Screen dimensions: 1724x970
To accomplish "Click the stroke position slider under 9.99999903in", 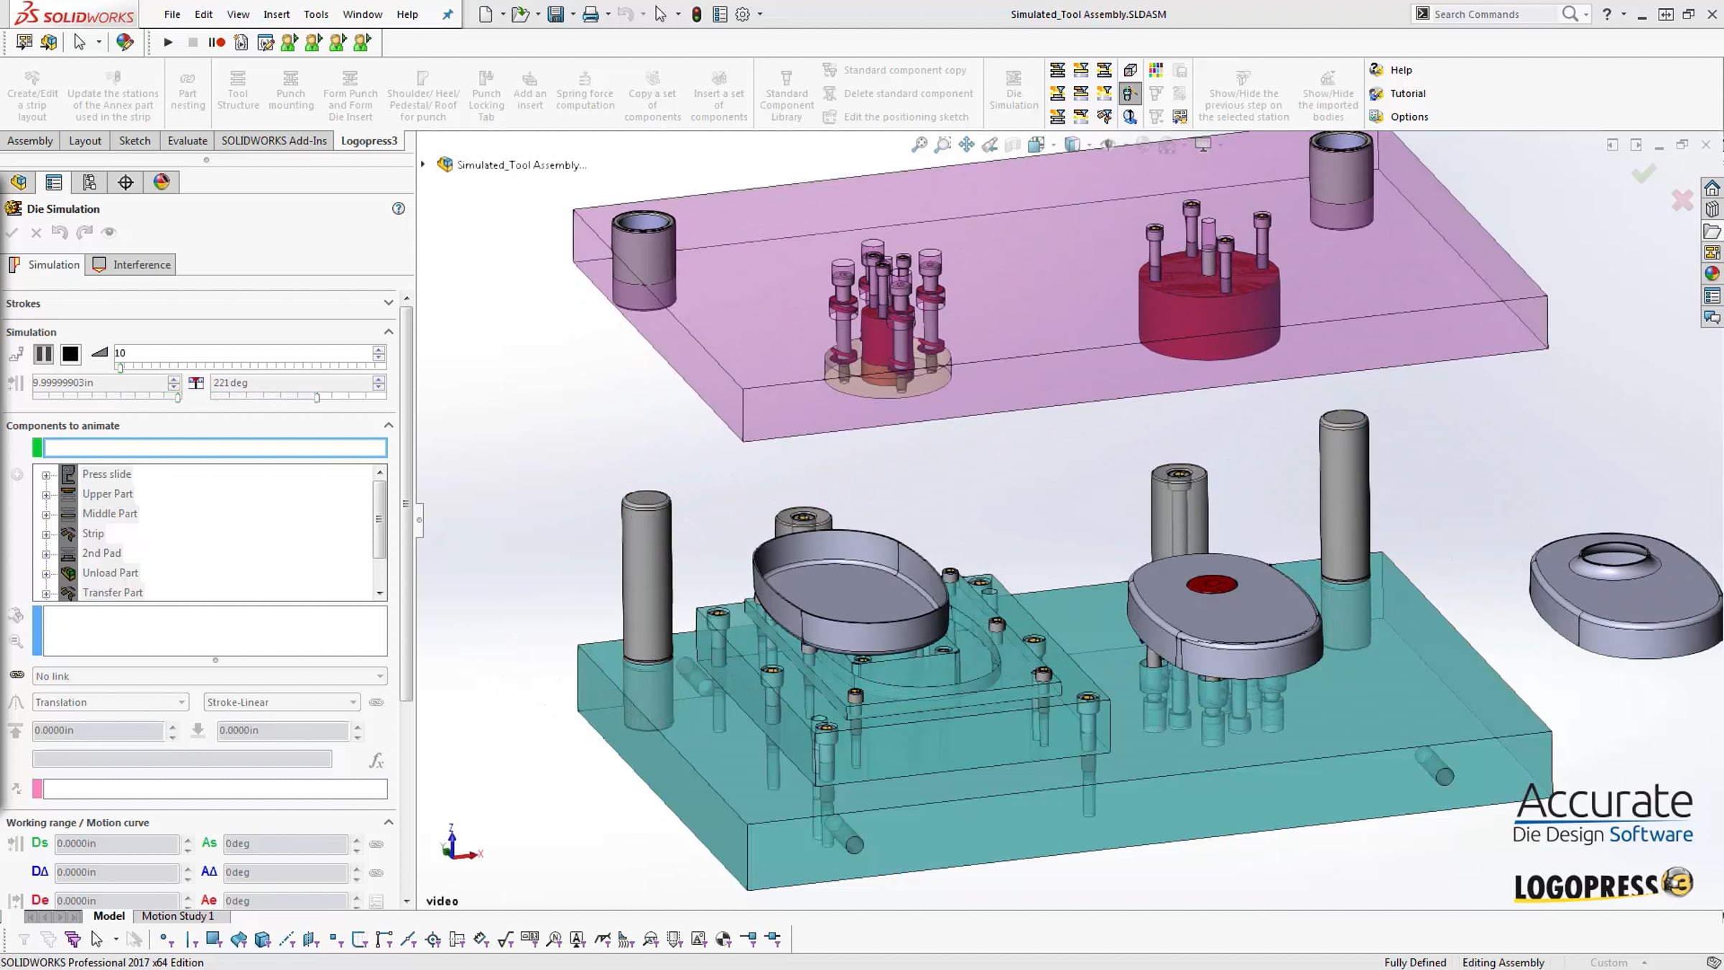I will pos(106,397).
